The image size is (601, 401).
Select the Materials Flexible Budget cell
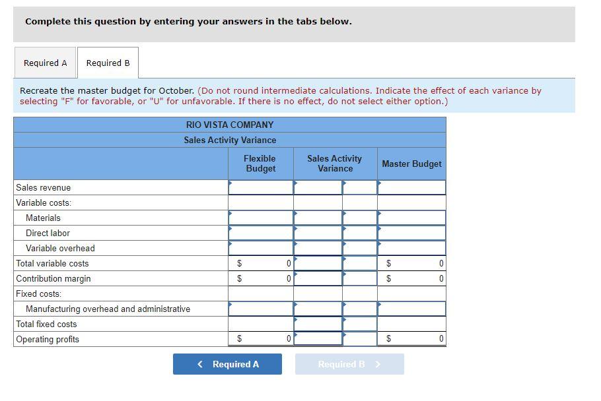pyautogui.click(x=260, y=218)
